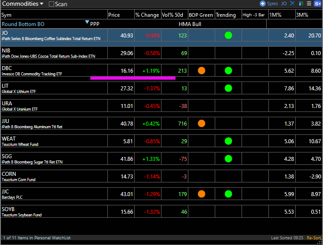The image size is (323, 245).
Task: Open the three-line hamburger menu icon
Action: click(309, 4)
